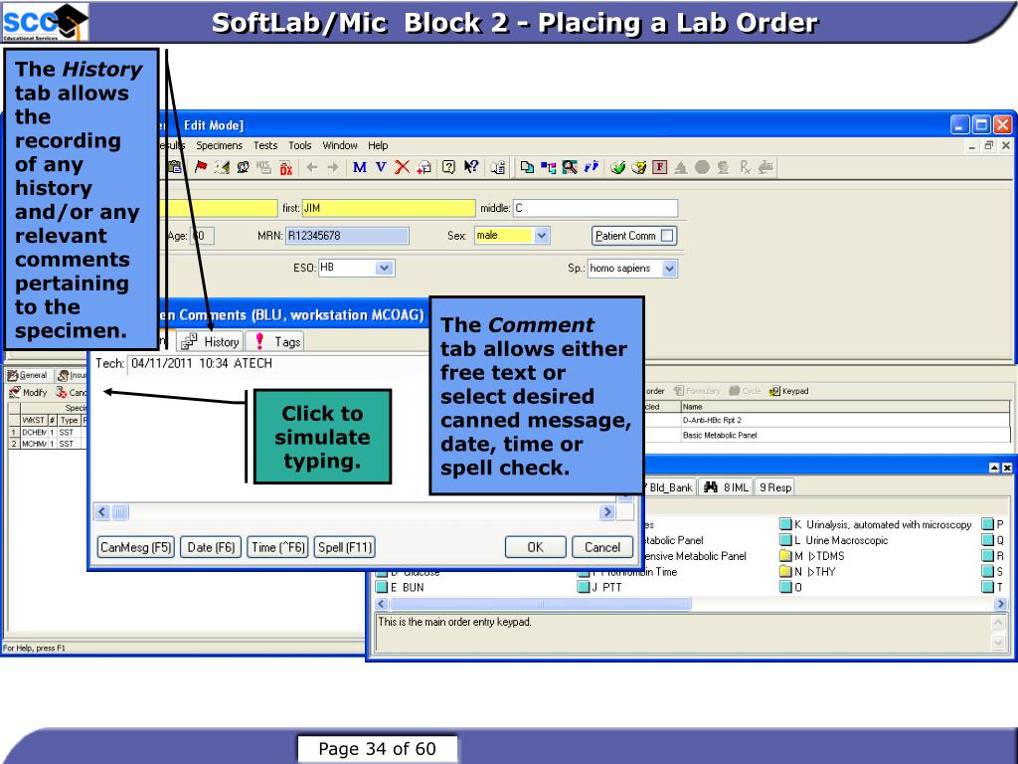Select the T keypad key

point(993,587)
